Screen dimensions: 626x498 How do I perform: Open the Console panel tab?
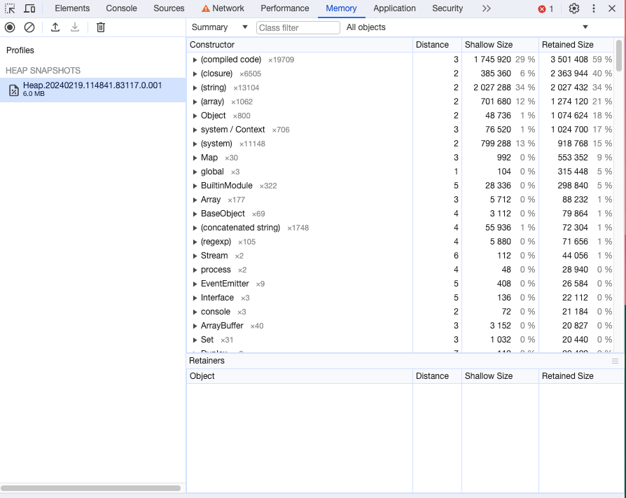[x=121, y=8]
